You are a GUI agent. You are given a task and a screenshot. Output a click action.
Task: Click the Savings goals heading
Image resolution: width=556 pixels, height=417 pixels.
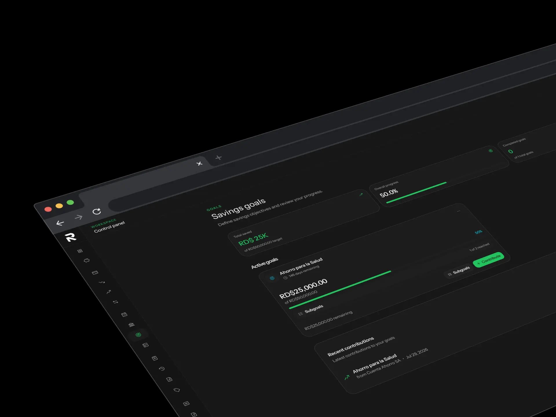tap(238, 209)
